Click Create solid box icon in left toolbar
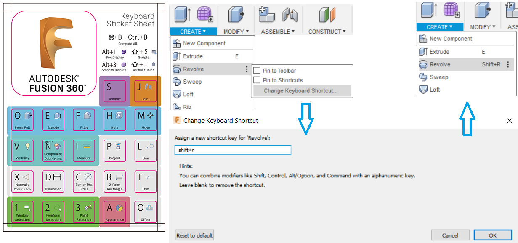The width and height of the screenshot is (518, 243). point(182,14)
